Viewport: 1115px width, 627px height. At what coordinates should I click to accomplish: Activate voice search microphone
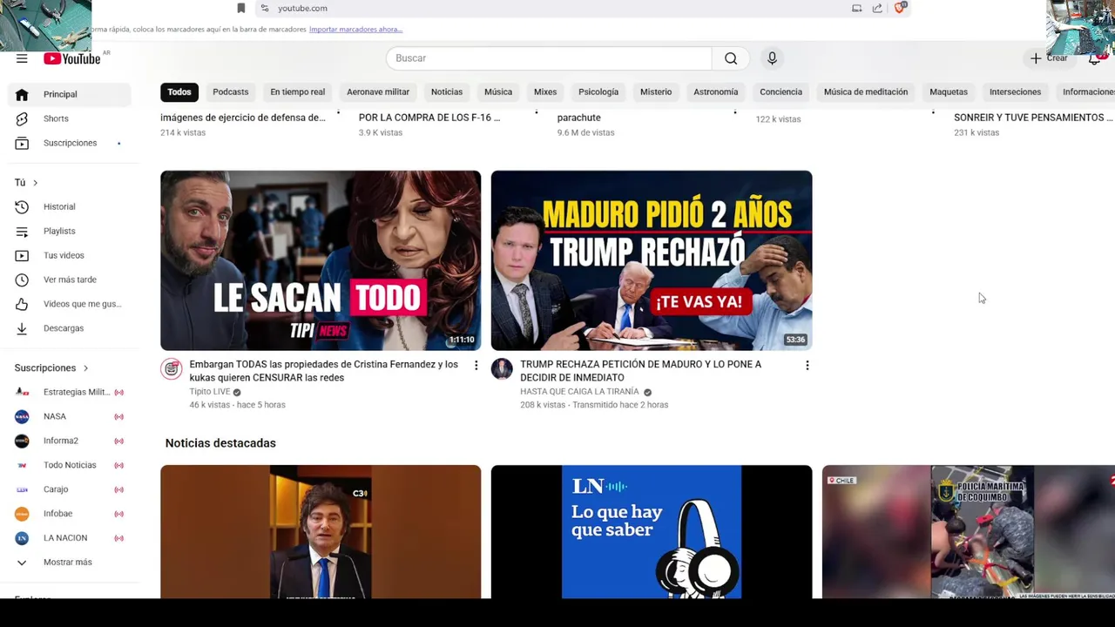pyautogui.click(x=772, y=58)
